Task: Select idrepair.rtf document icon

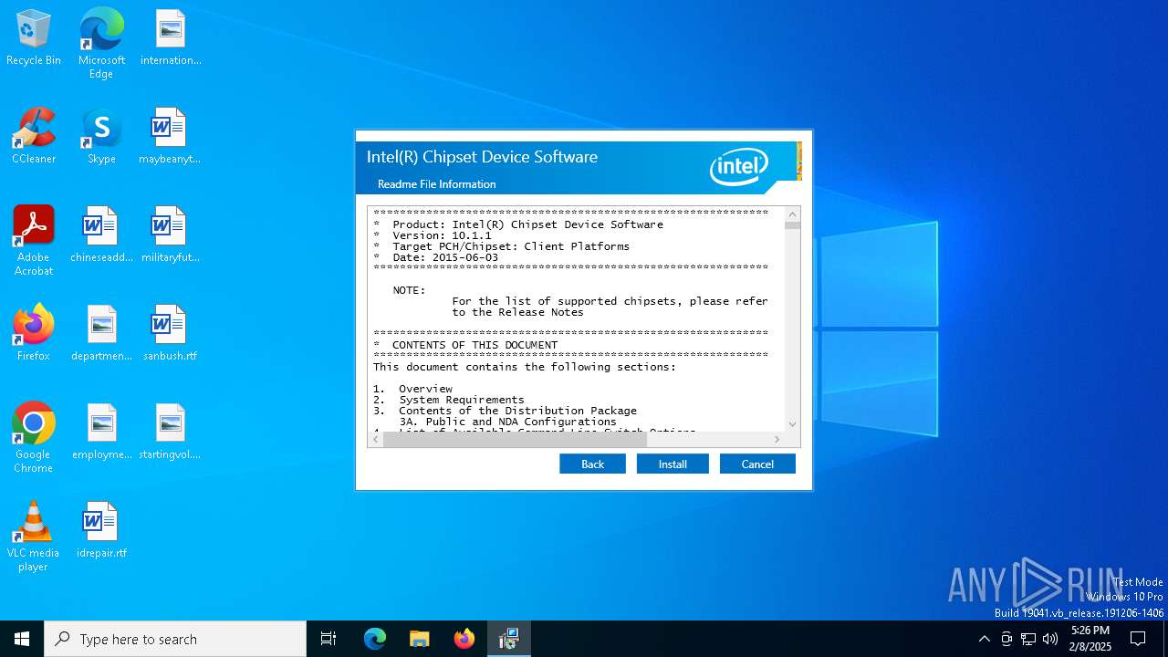Action: point(101,531)
